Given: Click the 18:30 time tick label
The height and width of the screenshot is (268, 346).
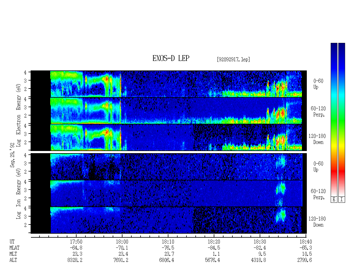Looking at the screenshot, I should point(260,242).
